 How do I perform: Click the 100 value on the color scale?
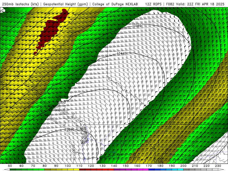(68, 166)
